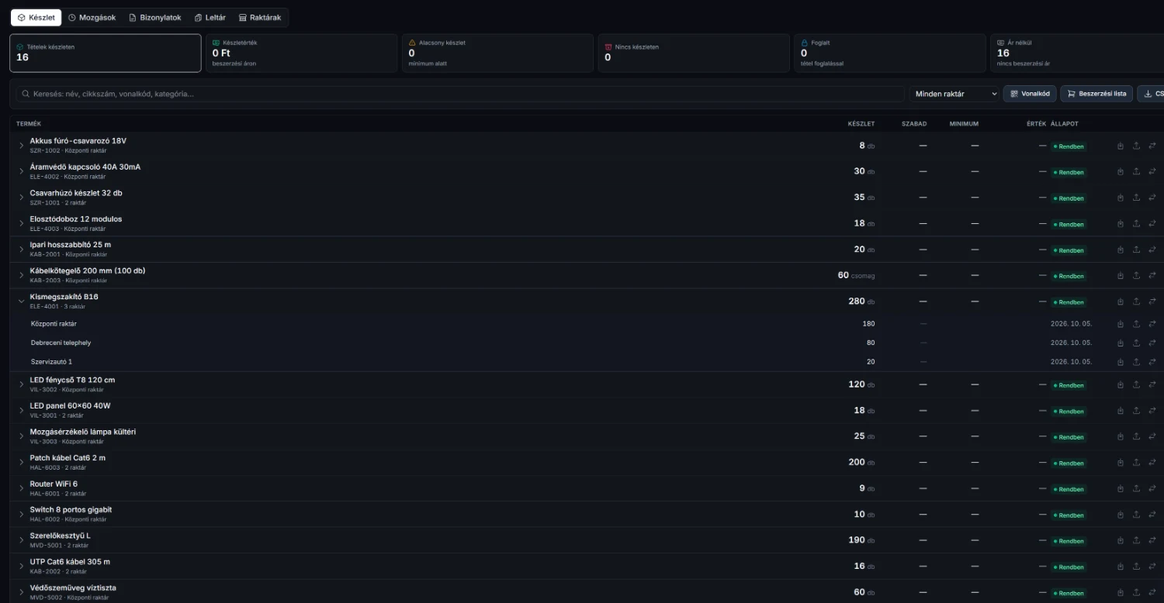
Task: Click stock-out icon for Ipari hosszabbító 25 m
Action: 1136,250
